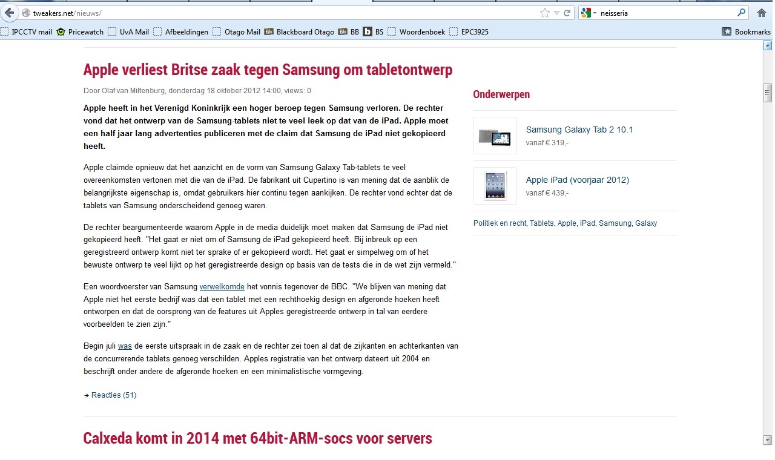Open the Calxeda 64bit-ARM-socs headline

[x=258, y=438]
